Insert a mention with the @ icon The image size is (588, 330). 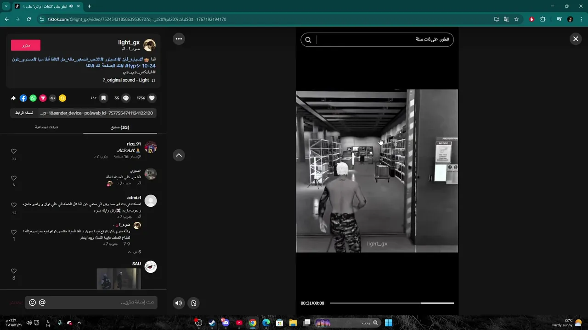point(42,302)
